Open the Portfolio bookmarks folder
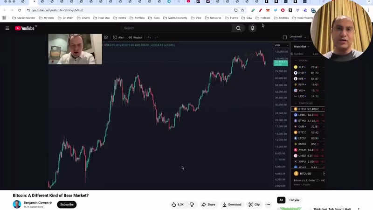Viewport: 373px width, 210px height. pyautogui.click(x=137, y=18)
